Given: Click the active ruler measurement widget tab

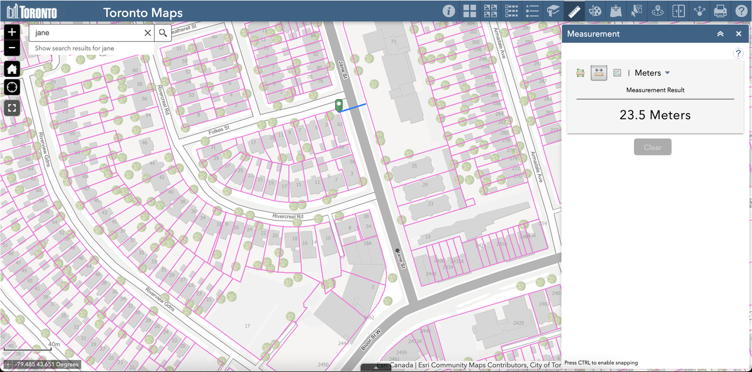Looking at the screenshot, I should point(574,11).
